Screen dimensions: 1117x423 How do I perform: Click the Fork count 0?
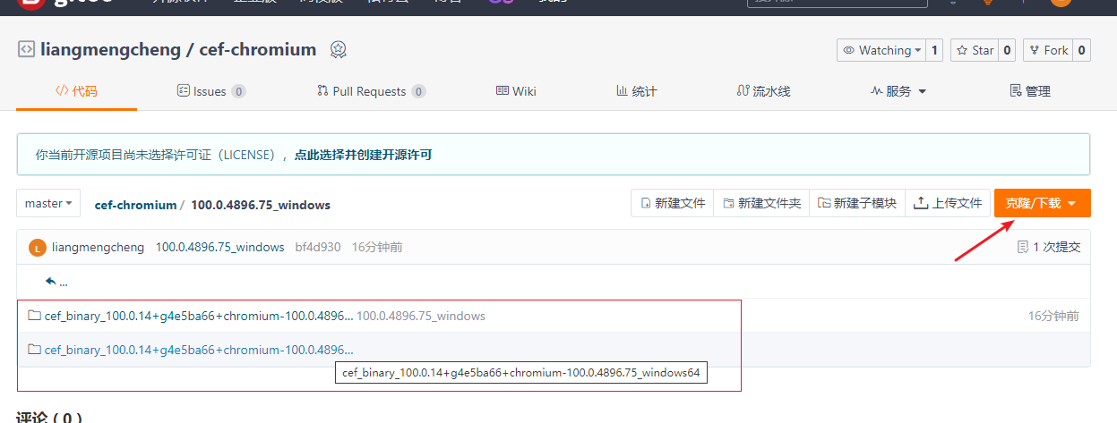(1082, 51)
